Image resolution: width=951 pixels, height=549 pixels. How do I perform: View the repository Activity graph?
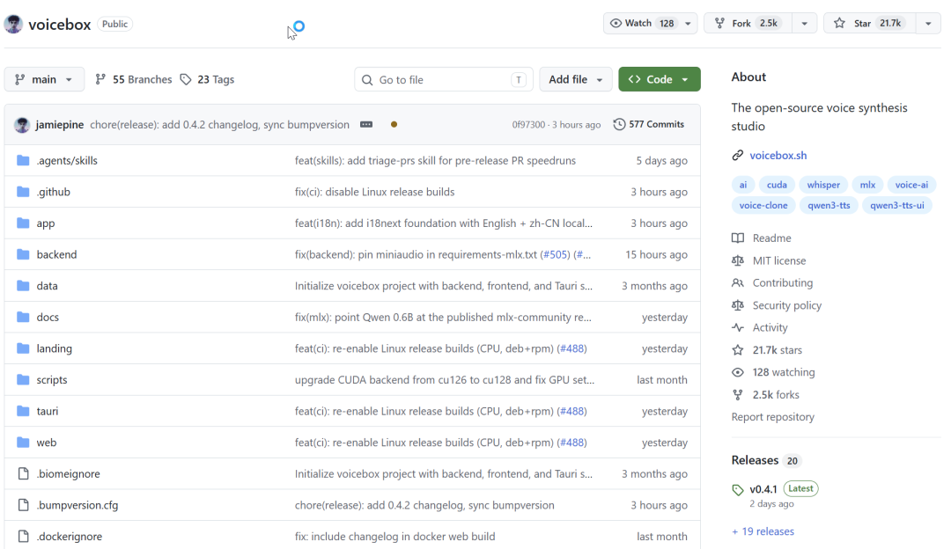pos(769,327)
